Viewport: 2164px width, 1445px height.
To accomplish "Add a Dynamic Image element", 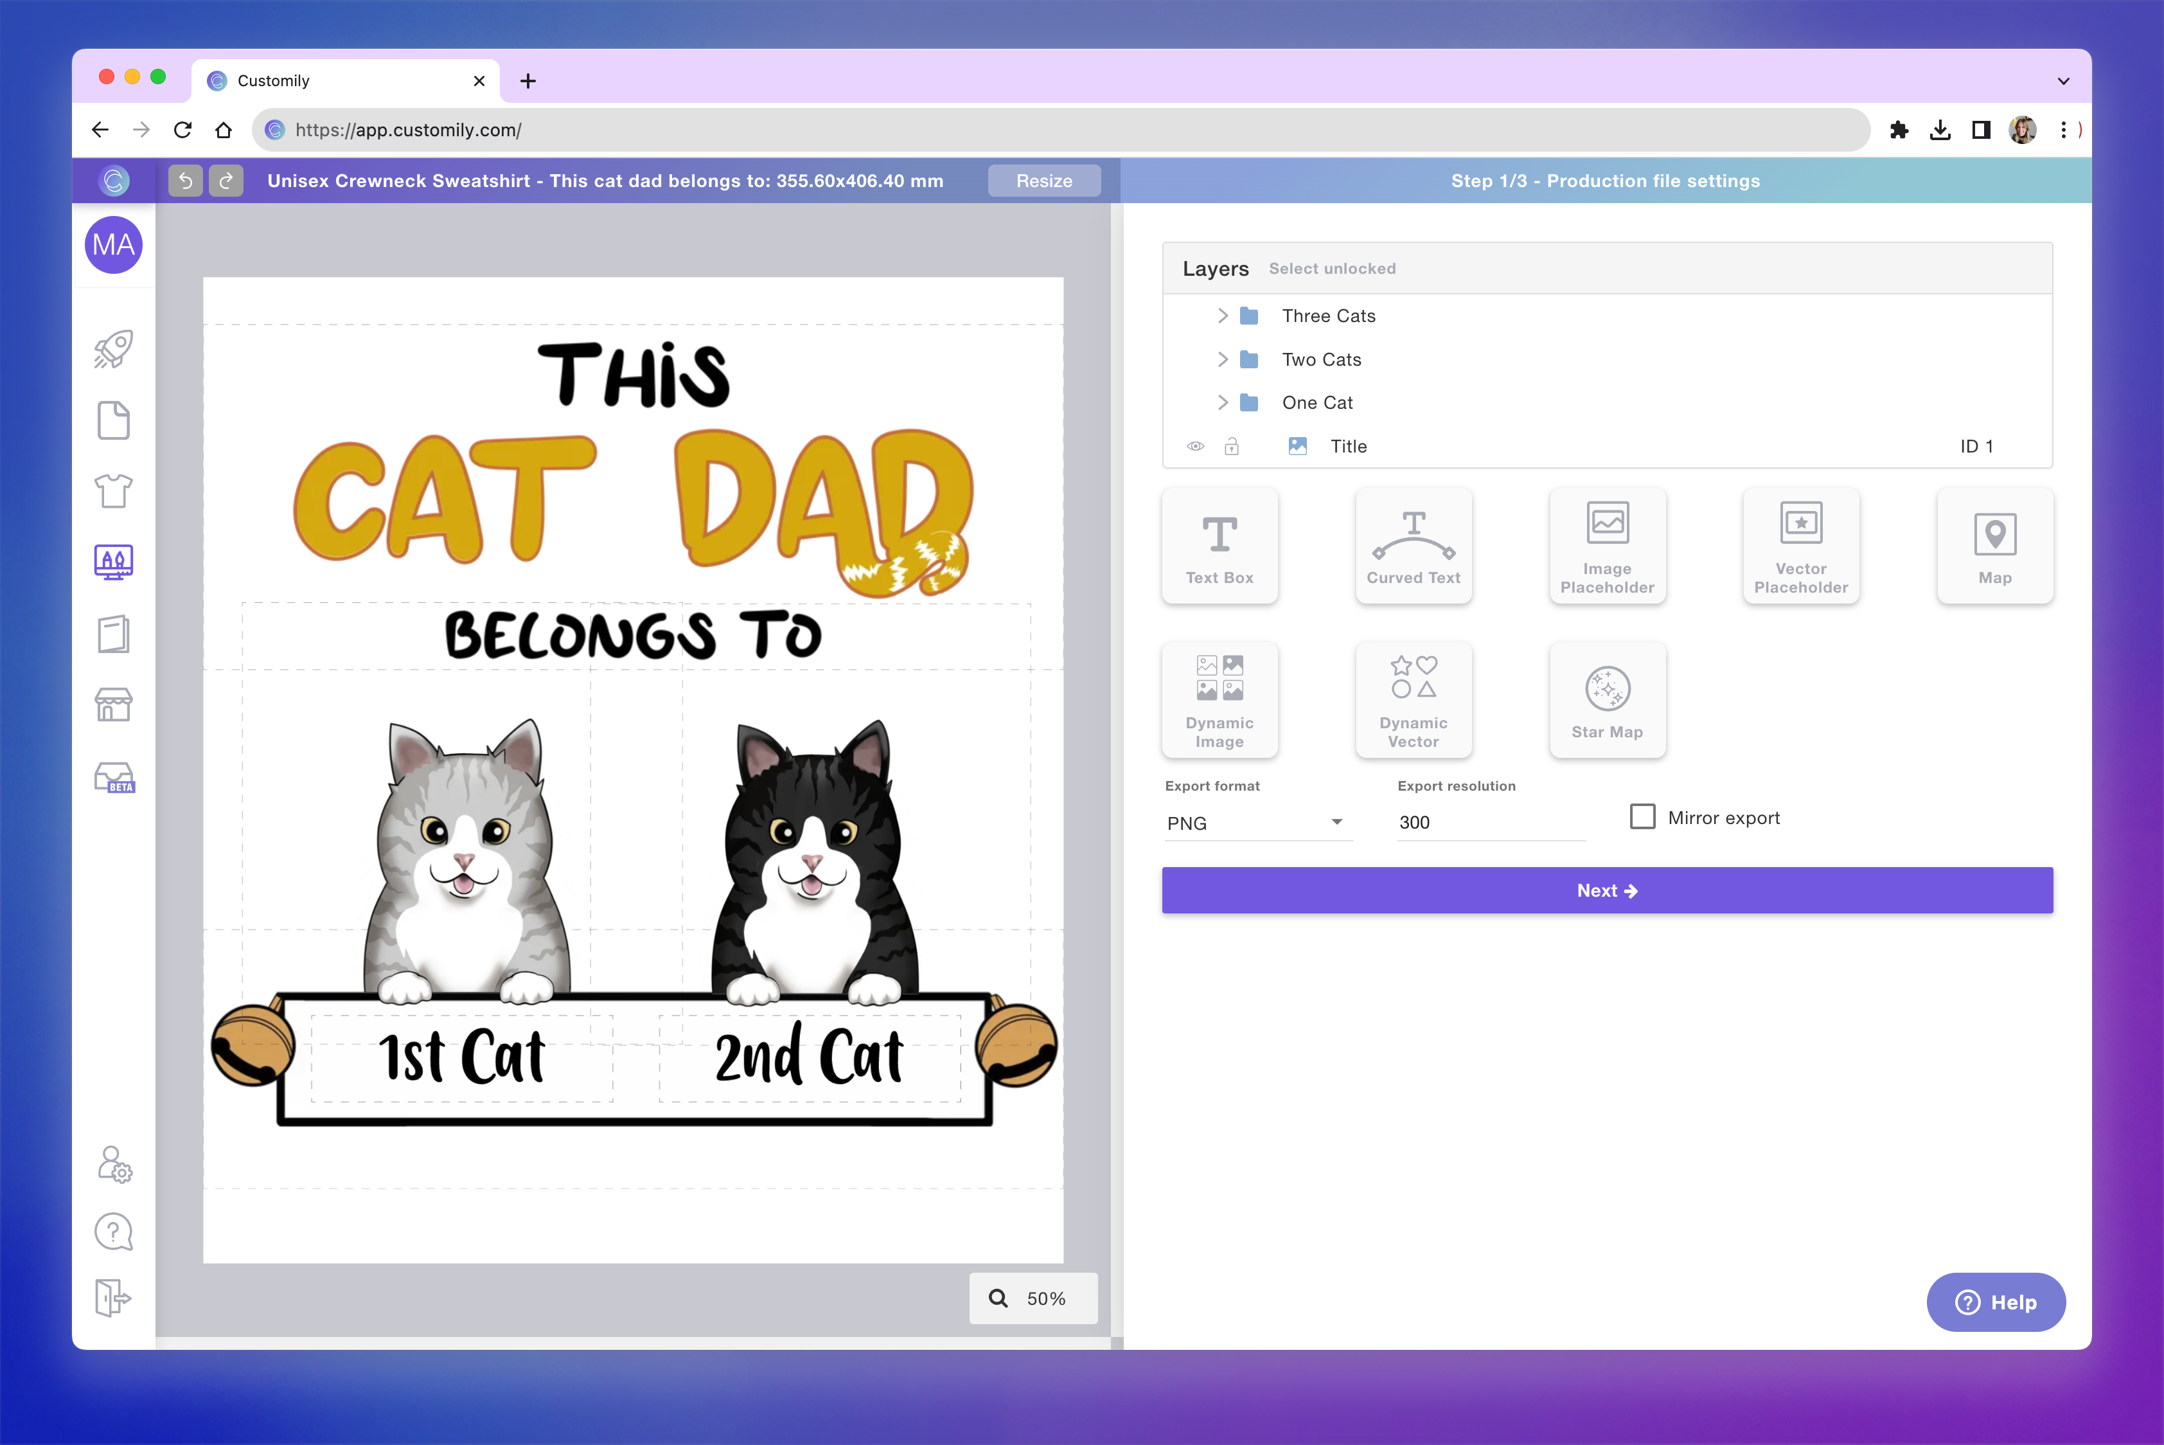I will coord(1219,699).
